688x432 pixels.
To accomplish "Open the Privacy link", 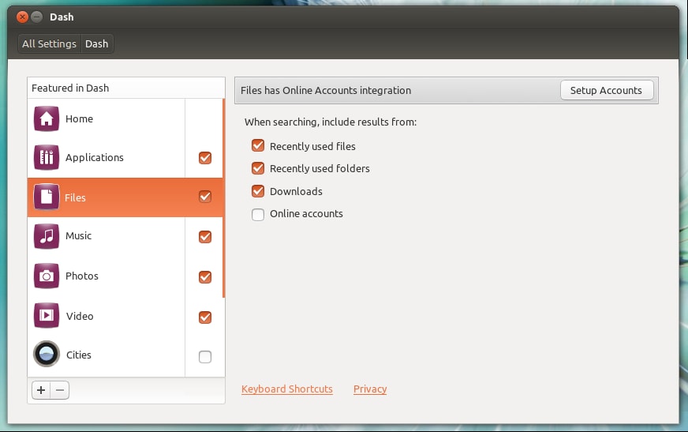I will pyautogui.click(x=370, y=389).
